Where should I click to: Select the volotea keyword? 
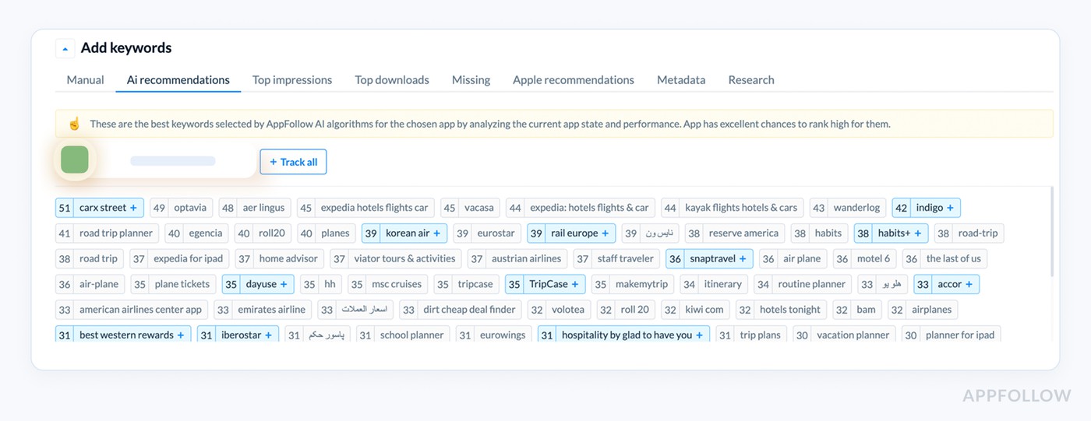(560, 309)
